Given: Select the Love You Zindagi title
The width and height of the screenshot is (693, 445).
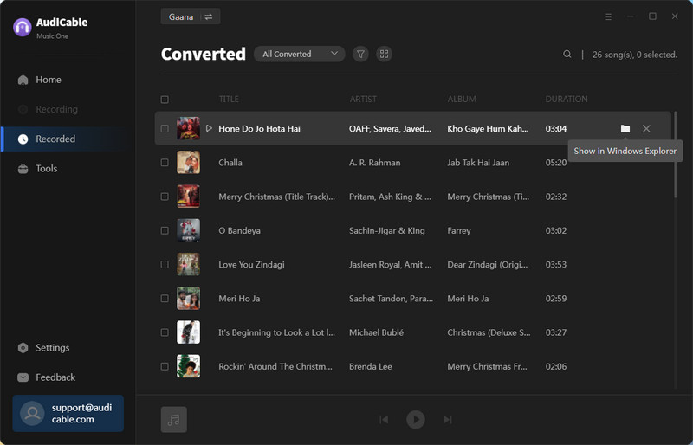Looking at the screenshot, I should tap(251, 265).
